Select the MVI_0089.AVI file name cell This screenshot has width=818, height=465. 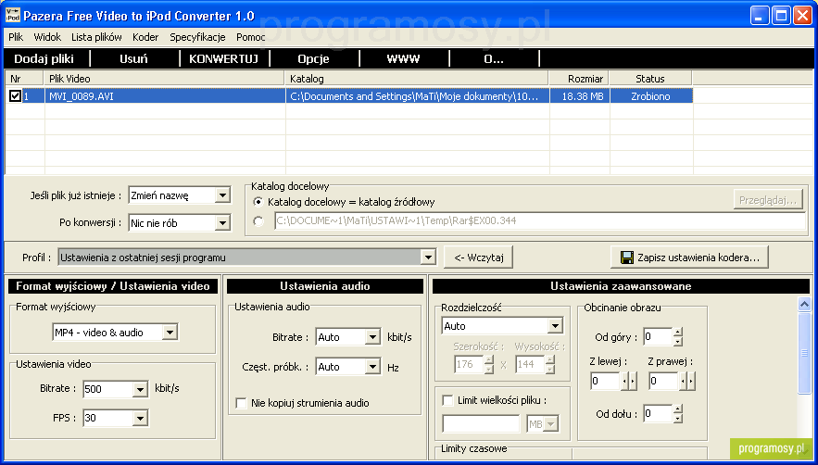[x=164, y=96]
